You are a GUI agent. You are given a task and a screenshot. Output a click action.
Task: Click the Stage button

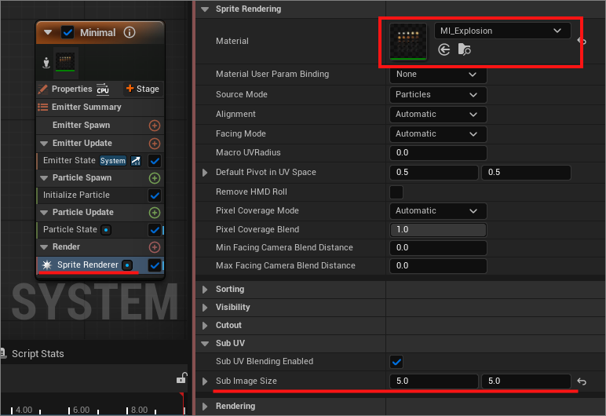[x=142, y=89]
